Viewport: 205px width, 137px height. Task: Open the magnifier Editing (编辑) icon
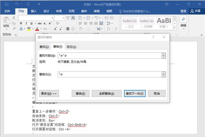coord(183,20)
